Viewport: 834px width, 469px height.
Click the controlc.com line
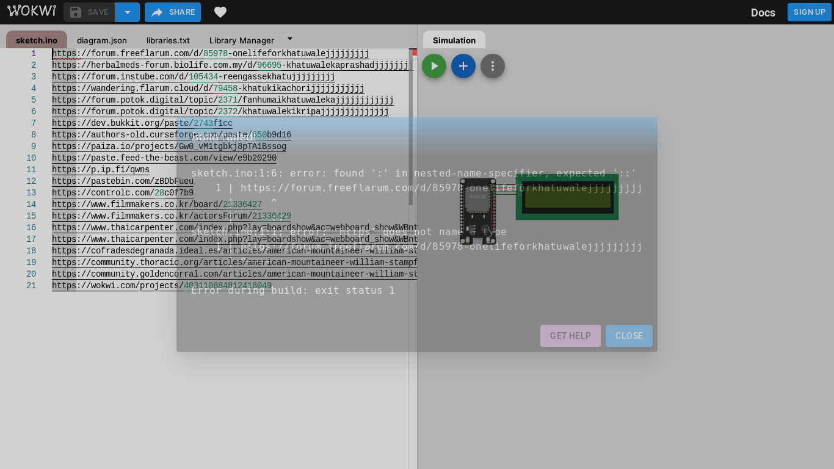point(123,193)
